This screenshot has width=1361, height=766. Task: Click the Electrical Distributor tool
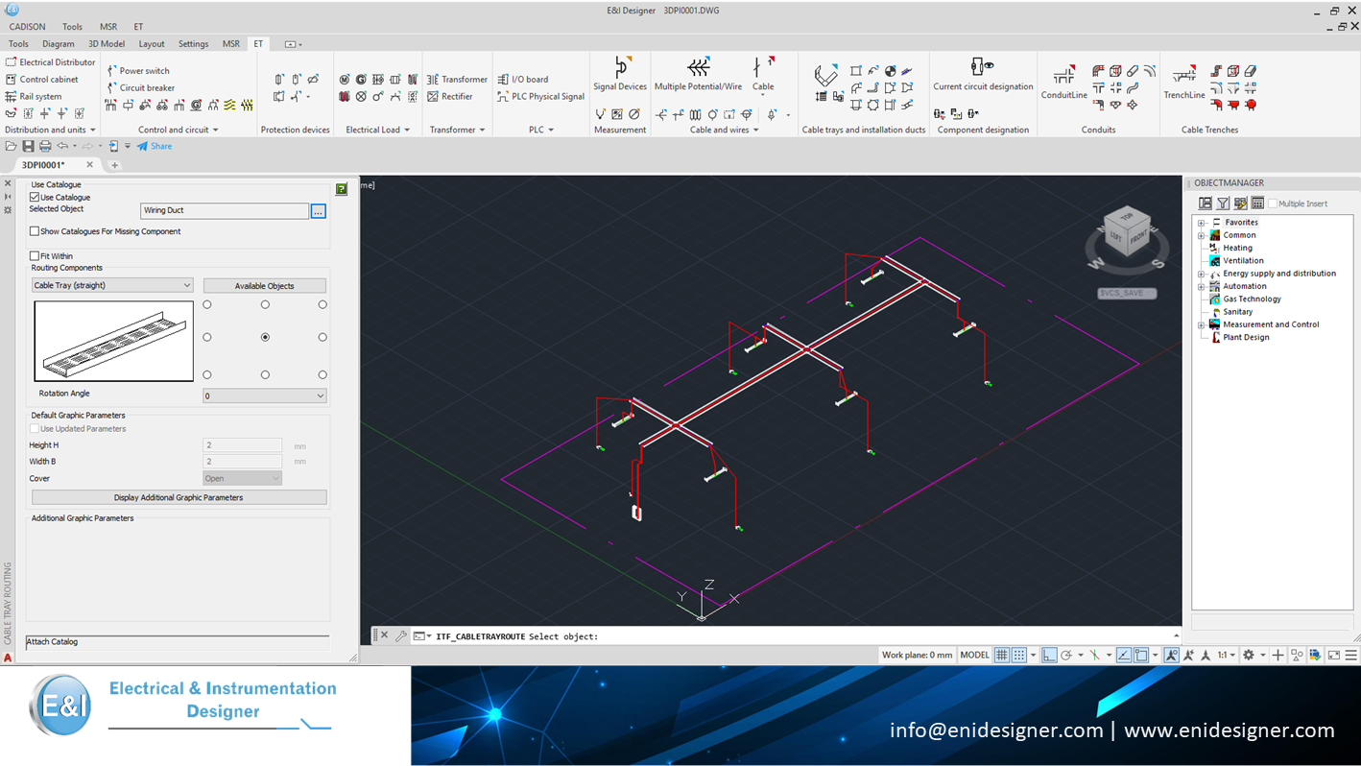pyautogui.click(x=50, y=62)
